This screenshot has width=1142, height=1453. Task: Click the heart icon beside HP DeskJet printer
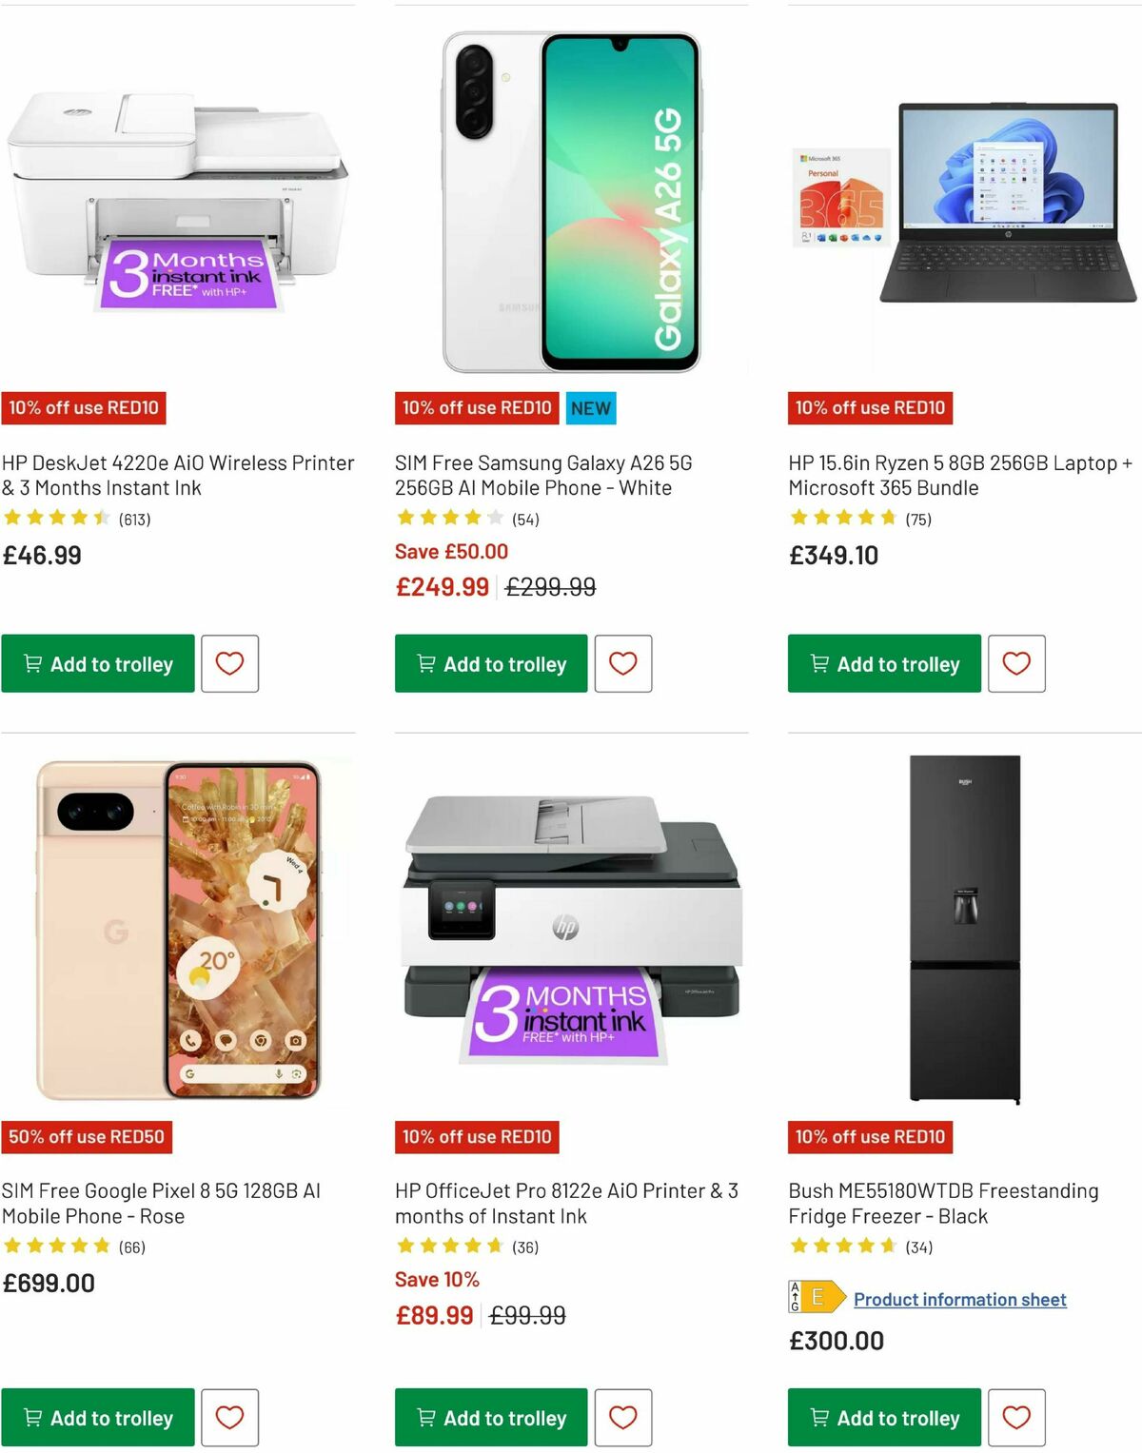[229, 663]
